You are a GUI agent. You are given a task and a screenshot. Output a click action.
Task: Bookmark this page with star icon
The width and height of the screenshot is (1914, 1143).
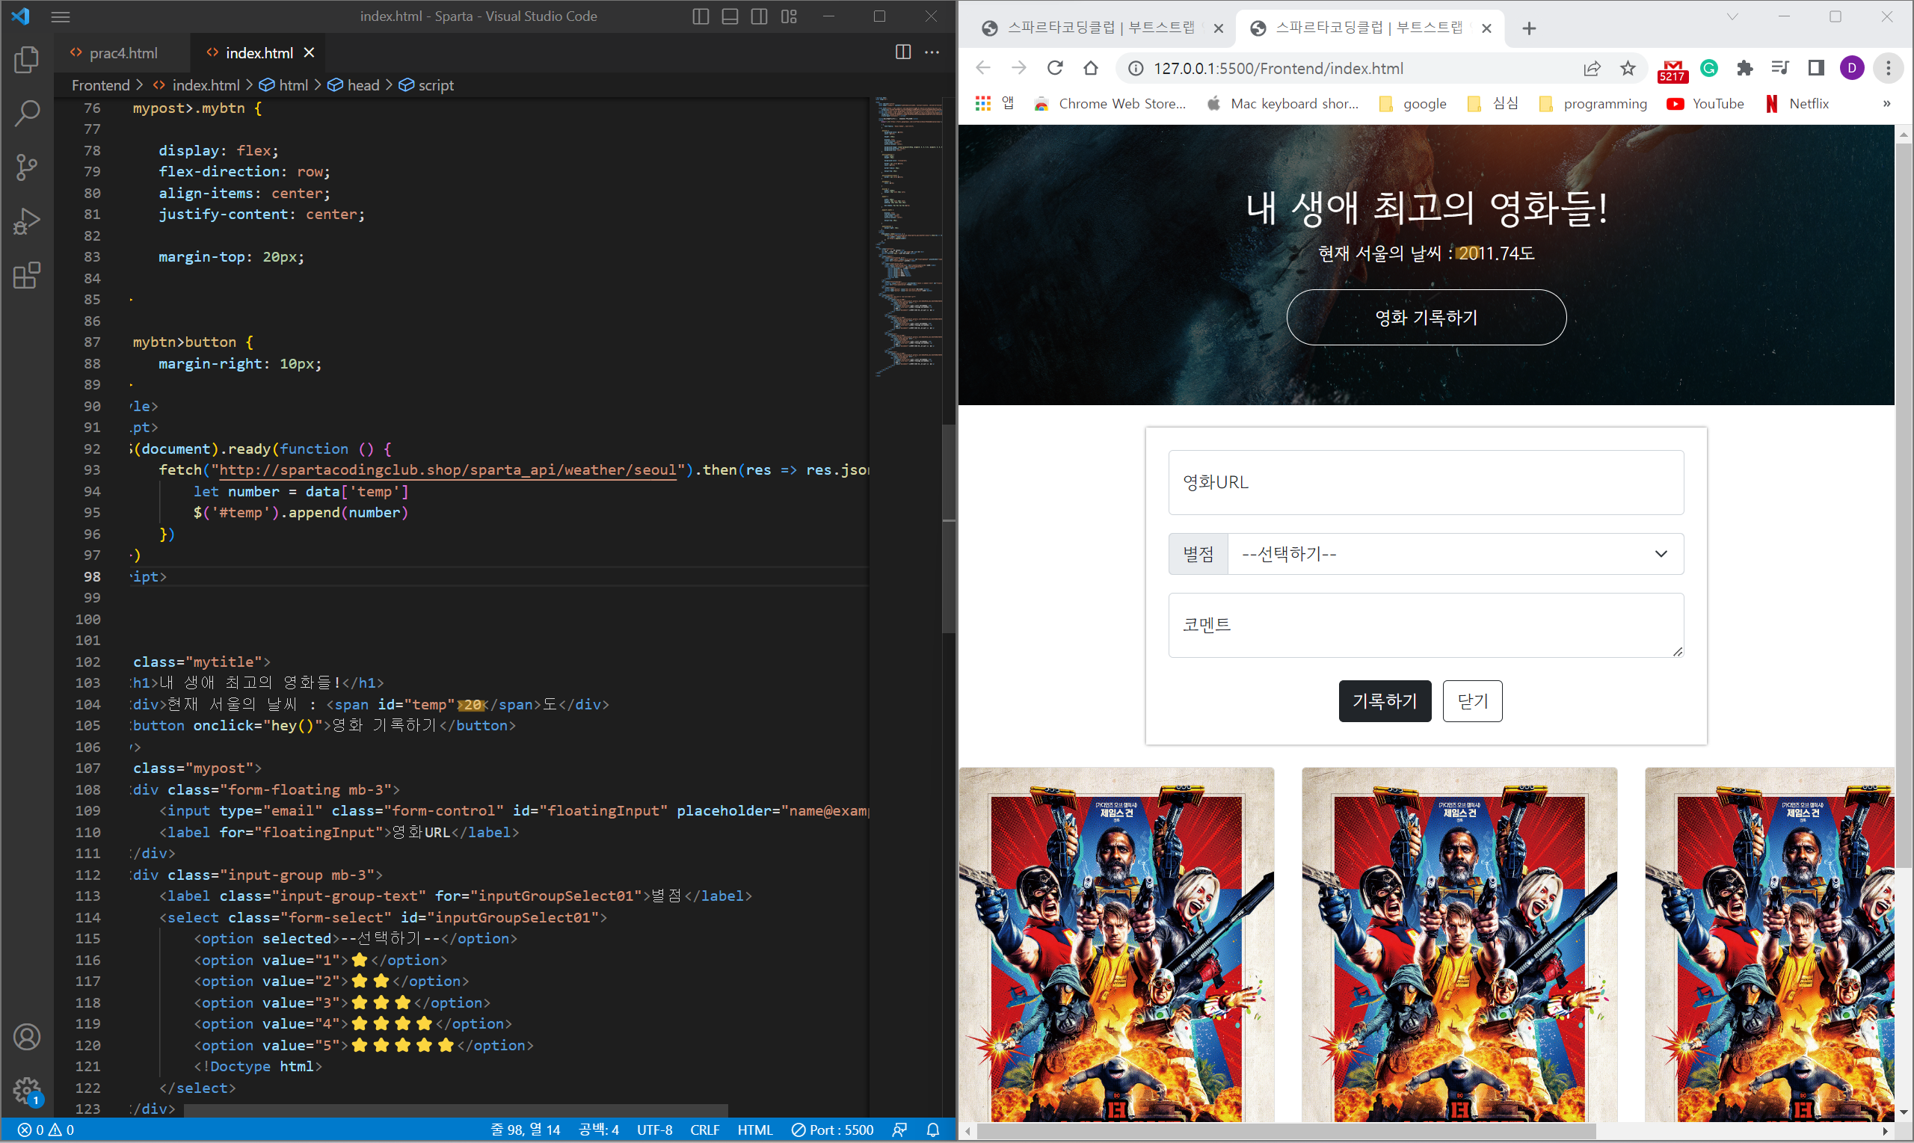1628,69
